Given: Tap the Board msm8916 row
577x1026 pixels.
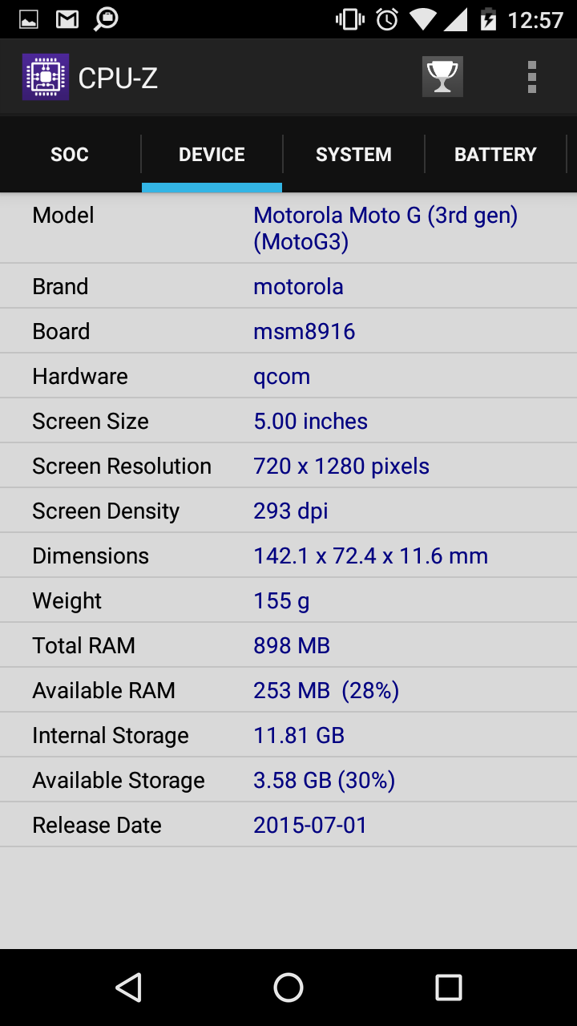Looking at the screenshot, I should (288, 331).
